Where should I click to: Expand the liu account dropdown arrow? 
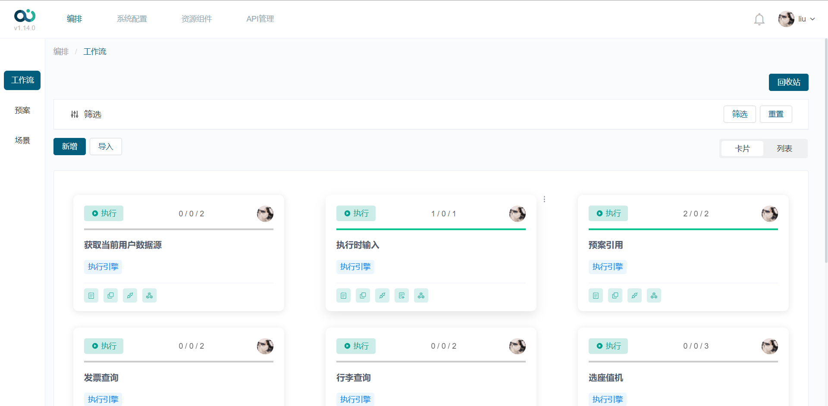point(812,19)
